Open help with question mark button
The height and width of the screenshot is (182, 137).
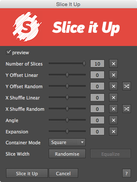(126, 173)
